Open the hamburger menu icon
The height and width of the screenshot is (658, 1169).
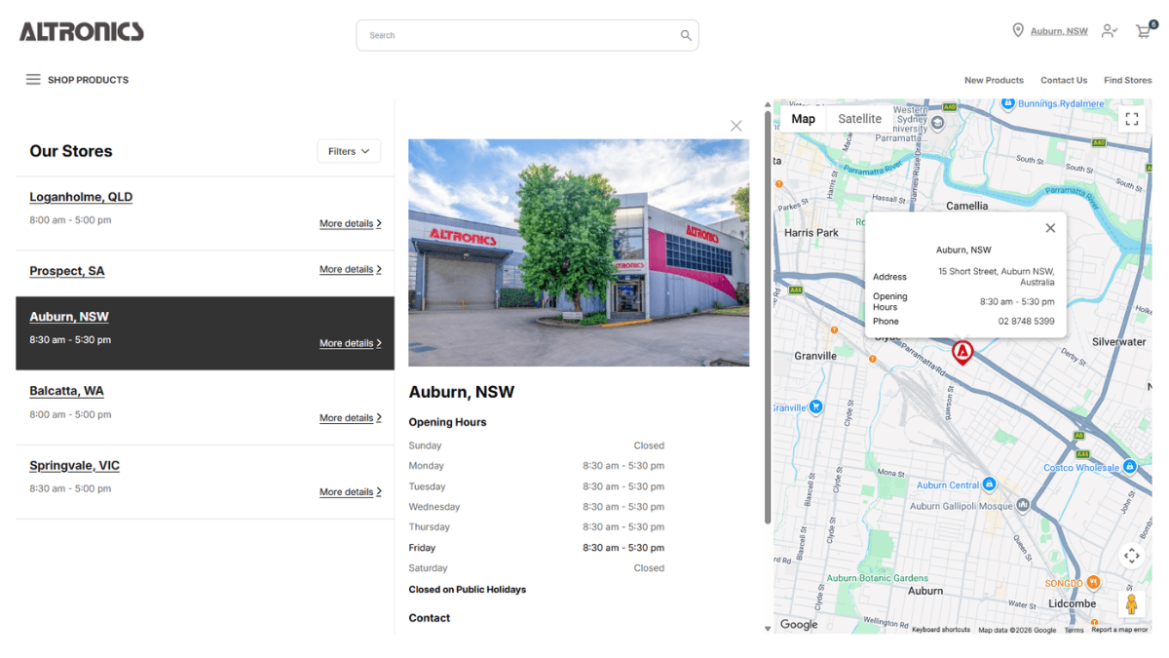[x=33, y=80]
